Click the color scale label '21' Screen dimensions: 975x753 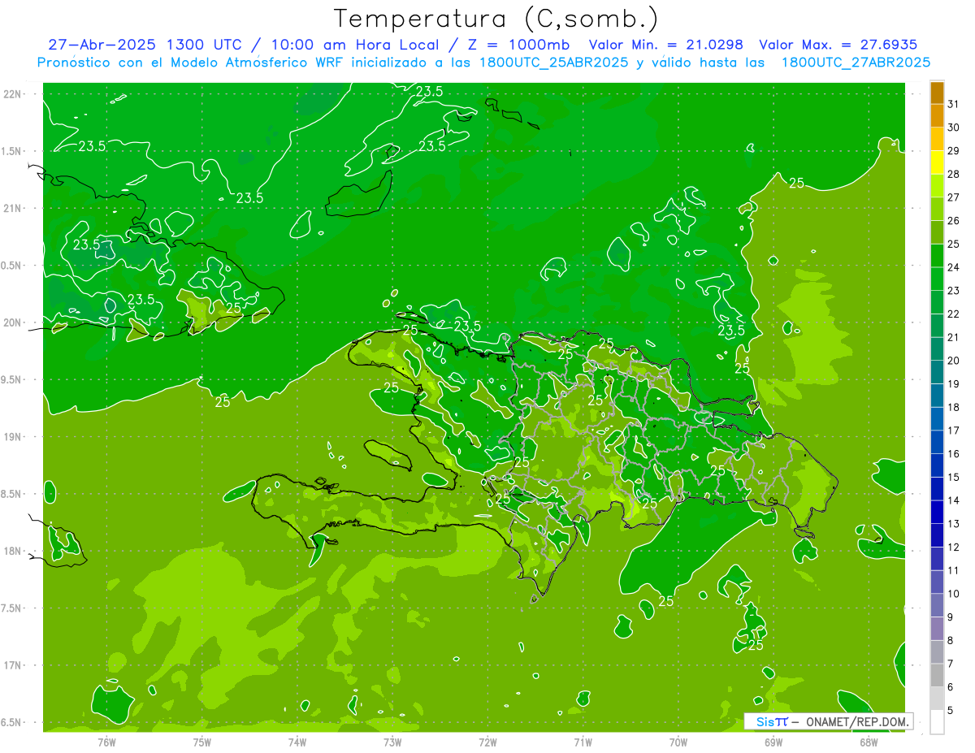click(x=954, y=337)
